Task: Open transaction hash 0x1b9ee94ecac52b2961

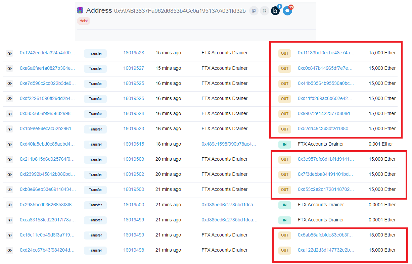Action: [48, 128]
